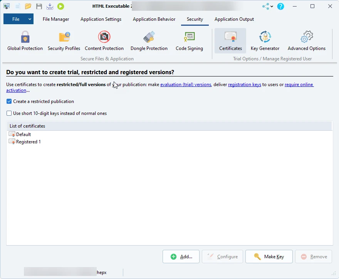
Task: Open Global Protection settings
Action: click(x=25, y=40)
